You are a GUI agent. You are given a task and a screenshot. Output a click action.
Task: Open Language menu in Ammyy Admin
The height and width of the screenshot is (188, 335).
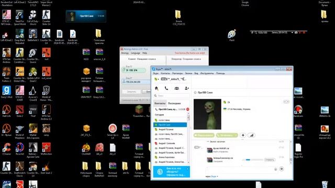click(x=135, y=53)
